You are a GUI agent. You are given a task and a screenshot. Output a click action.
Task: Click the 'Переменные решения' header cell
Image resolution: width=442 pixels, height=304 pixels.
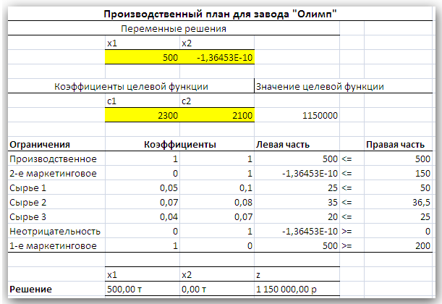pos(174,28)
